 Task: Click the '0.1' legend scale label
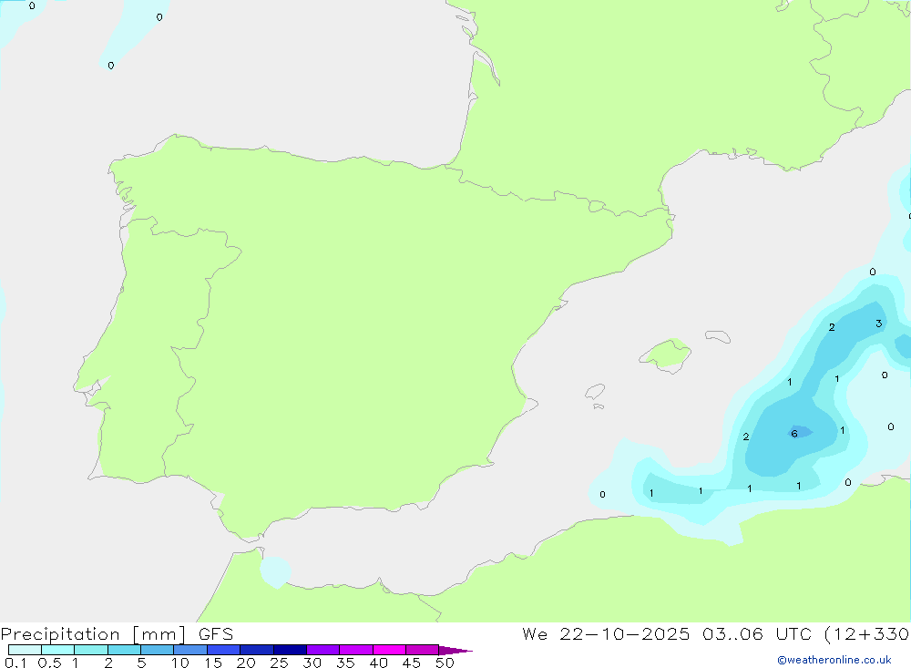(x=15, y=663)
